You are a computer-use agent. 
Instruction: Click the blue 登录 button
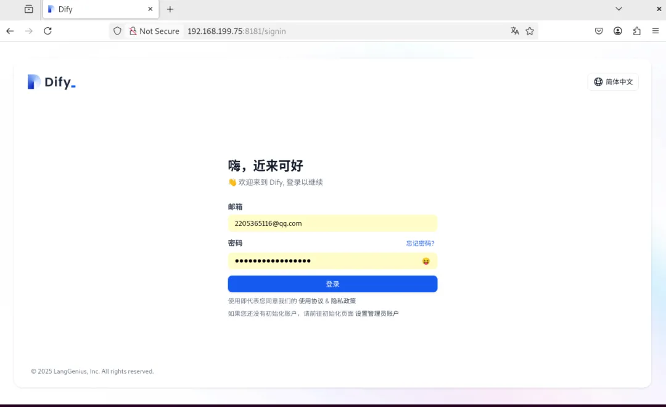point(332,284)
